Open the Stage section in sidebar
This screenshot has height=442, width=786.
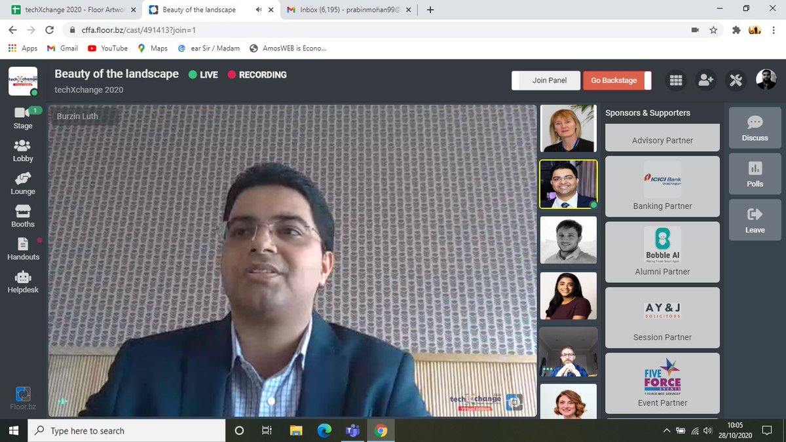pos(23,118)
